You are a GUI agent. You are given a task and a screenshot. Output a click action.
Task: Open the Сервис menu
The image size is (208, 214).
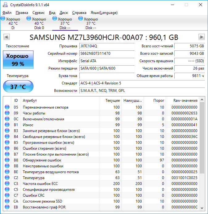[39, 13]
